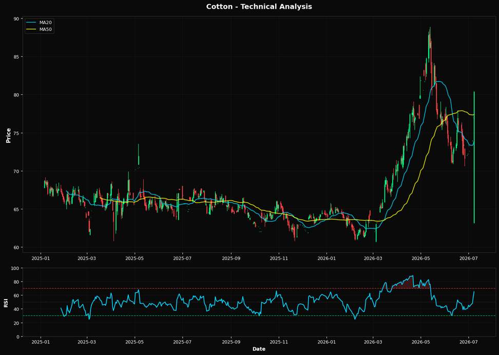The height and width of the screenshot is (355, 499).
Task: Click the green dashed RSI oversold line
Action: pyautogui.click(x=259, y=316)
